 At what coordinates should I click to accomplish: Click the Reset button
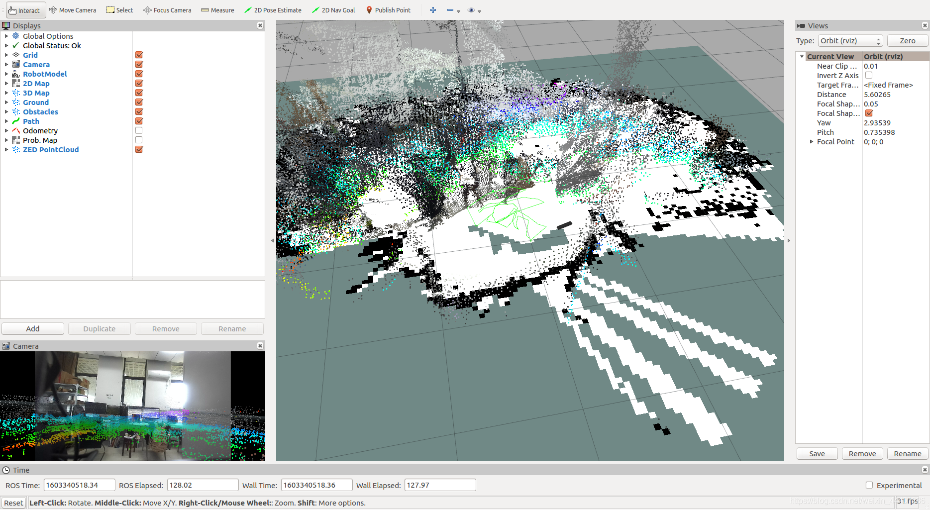[x=13, y=503]
